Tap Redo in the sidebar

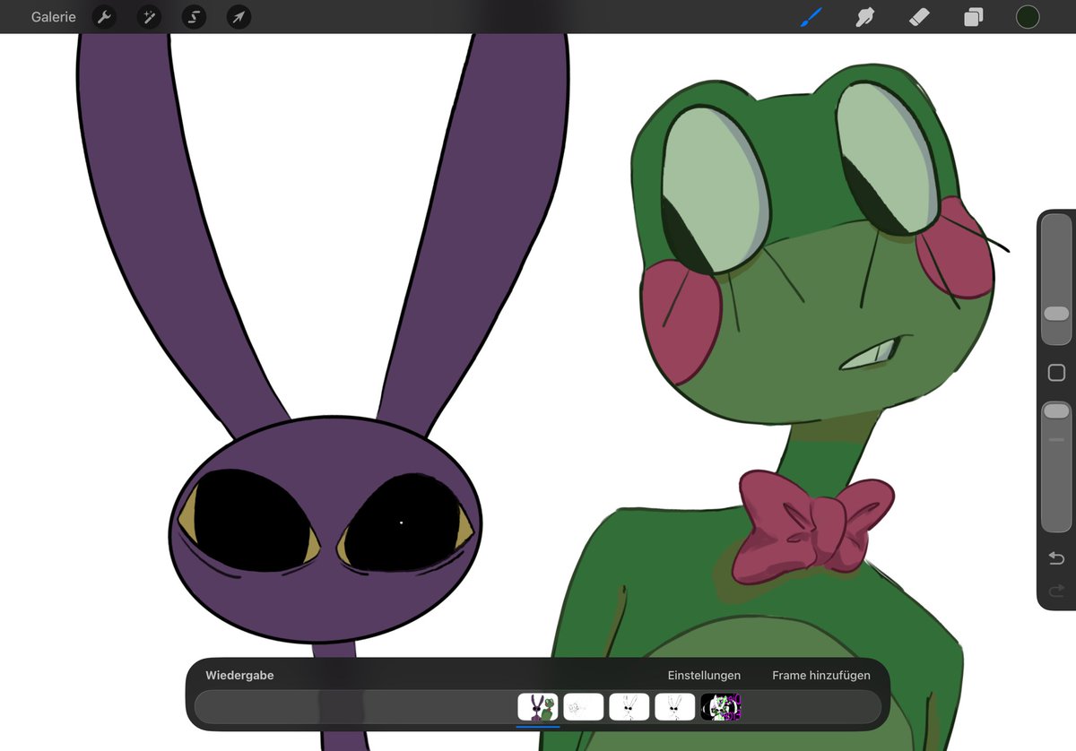point(1054,590)
